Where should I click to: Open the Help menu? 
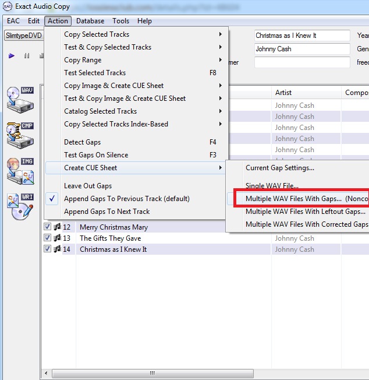pos(144,21)
